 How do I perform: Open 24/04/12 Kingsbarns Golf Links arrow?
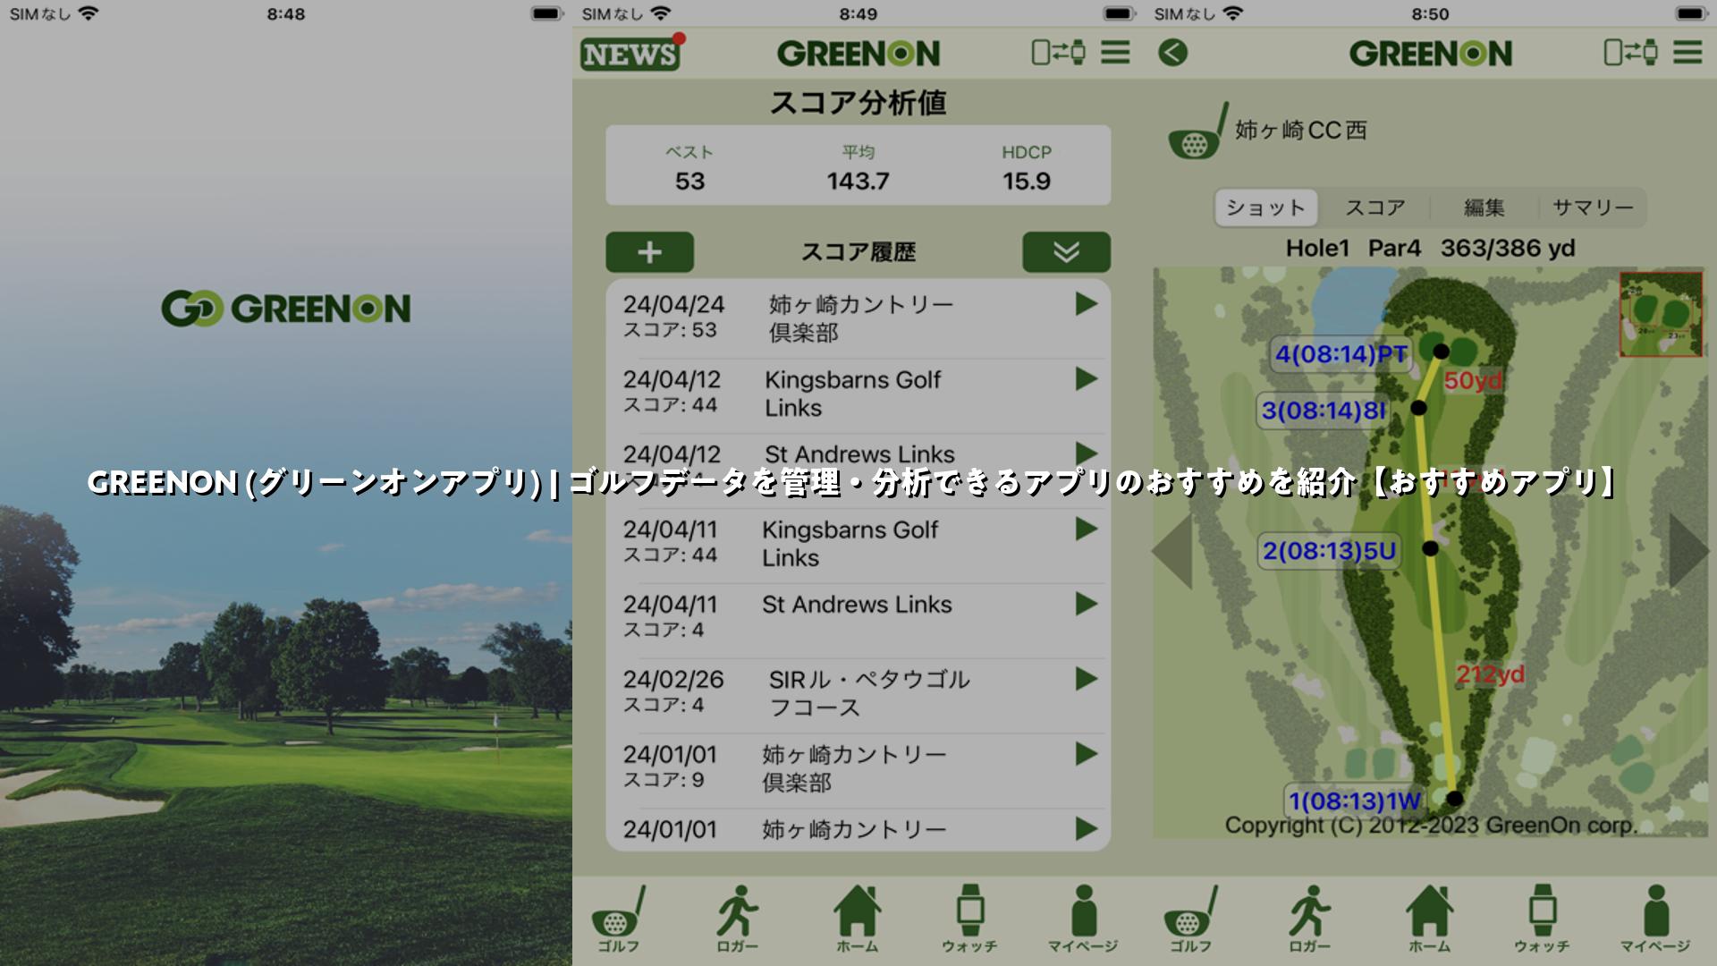coord(1086,379)
